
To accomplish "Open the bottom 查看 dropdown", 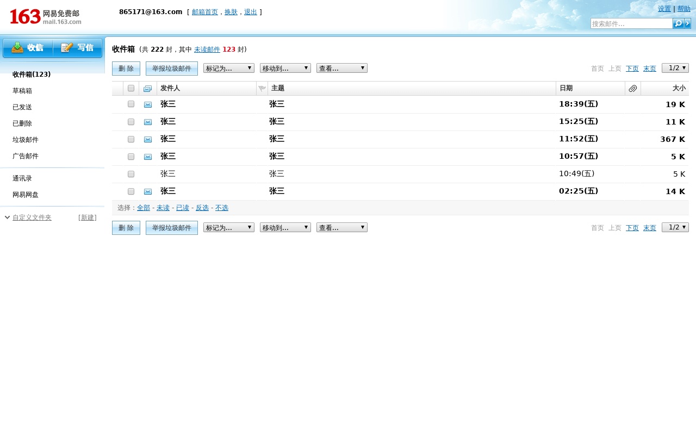I will click(x=342, y=227).
